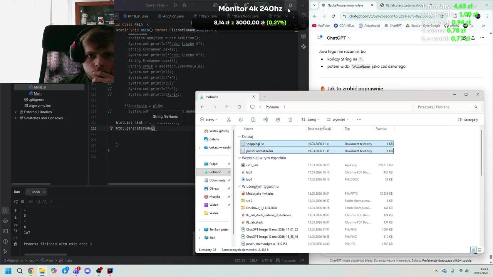Image resolution: width=493 pixels, height=277 pixels.
Task: Click the trash icon to clear console output
Action: (16, 244)
